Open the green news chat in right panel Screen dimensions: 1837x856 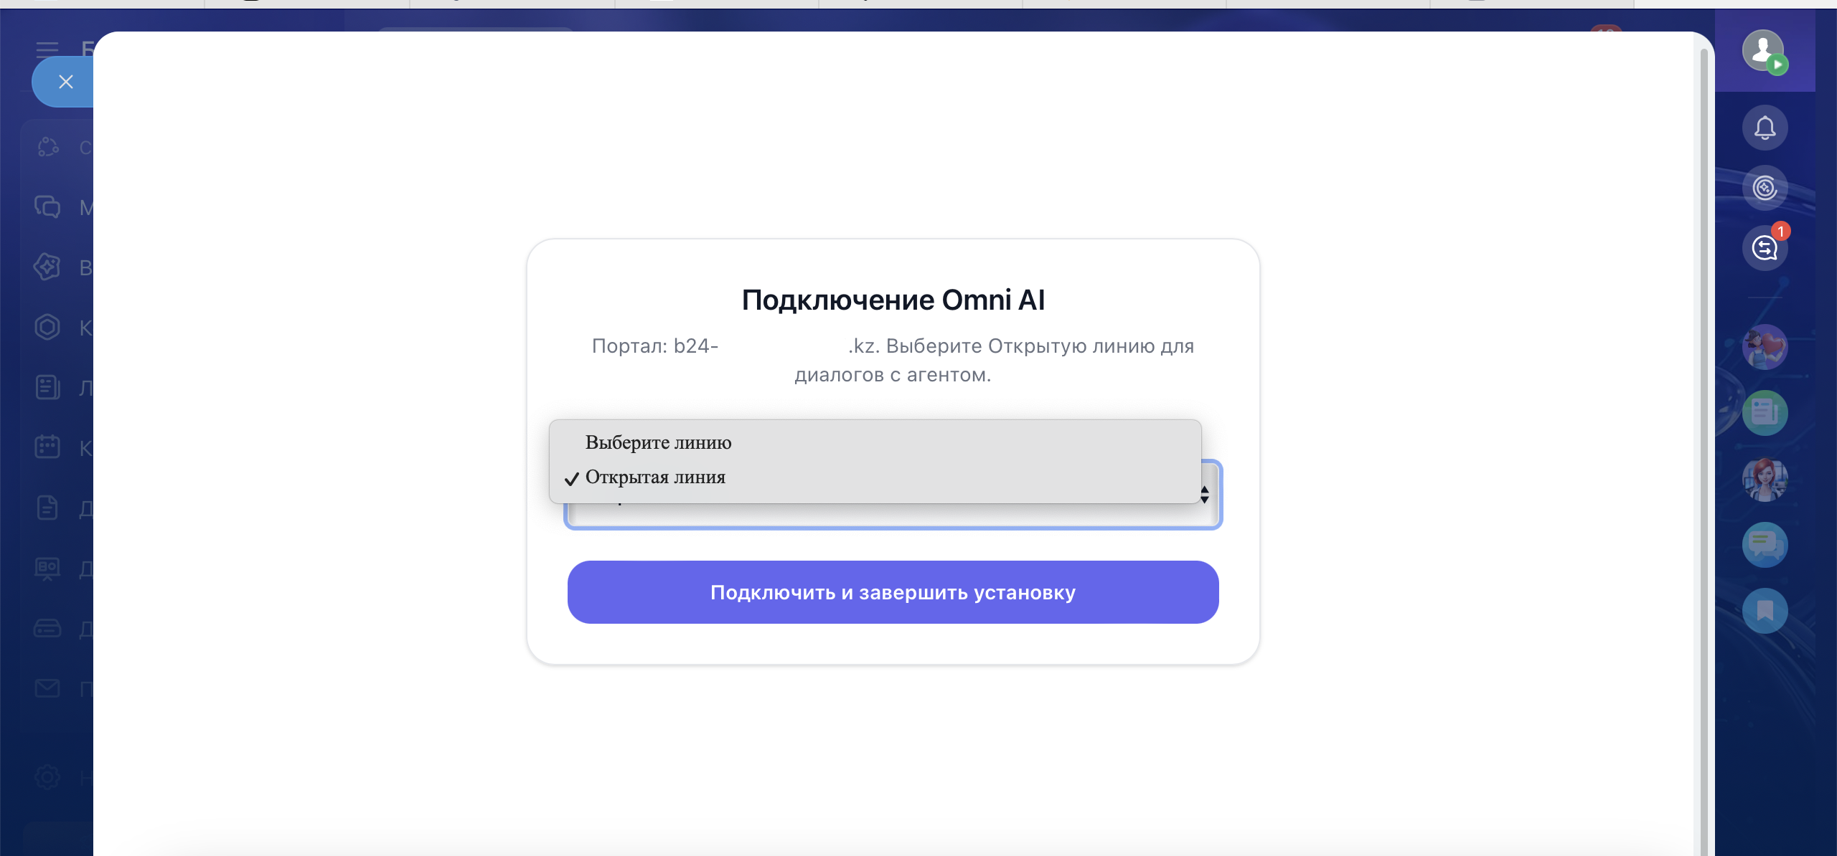coord(1765,413)
